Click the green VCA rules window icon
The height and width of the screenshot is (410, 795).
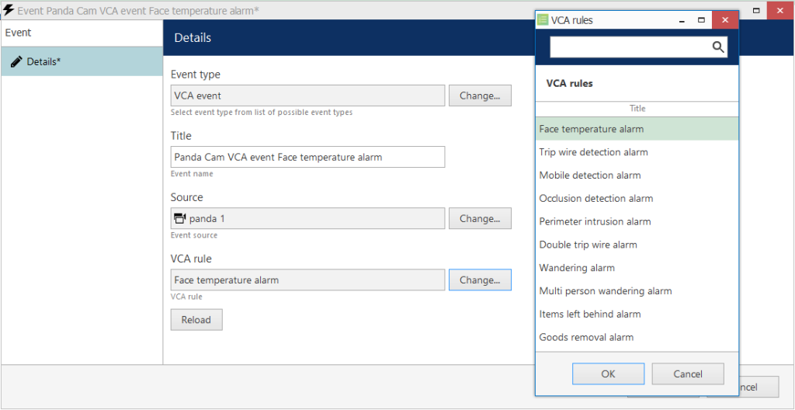tap(543, 20)
